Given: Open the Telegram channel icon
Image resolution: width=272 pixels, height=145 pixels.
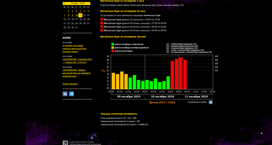Looking at the screenshot, I should click(72, 94).
